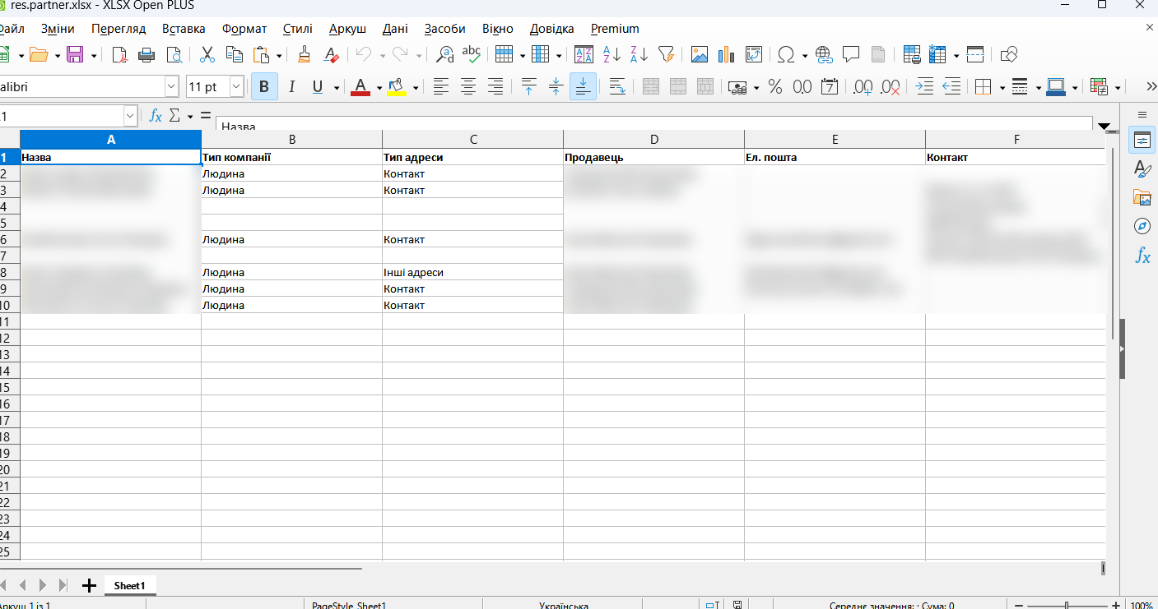Open Styles panel in sidebar
This screenshot has height=609, width=1158.
click(x=1142, y=168)
